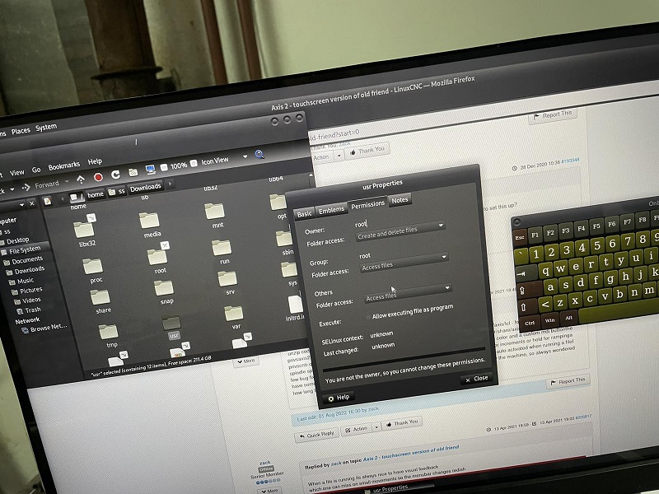Open Browse Network in sidebar

(44, 329)
